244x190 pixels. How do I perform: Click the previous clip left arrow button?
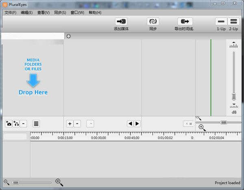[x=130, y=124]
